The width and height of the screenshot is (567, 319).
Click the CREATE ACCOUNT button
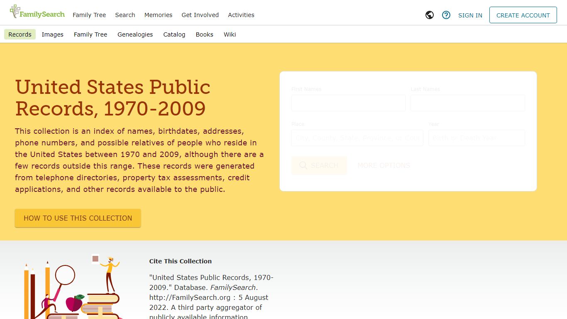pos(523,15)
